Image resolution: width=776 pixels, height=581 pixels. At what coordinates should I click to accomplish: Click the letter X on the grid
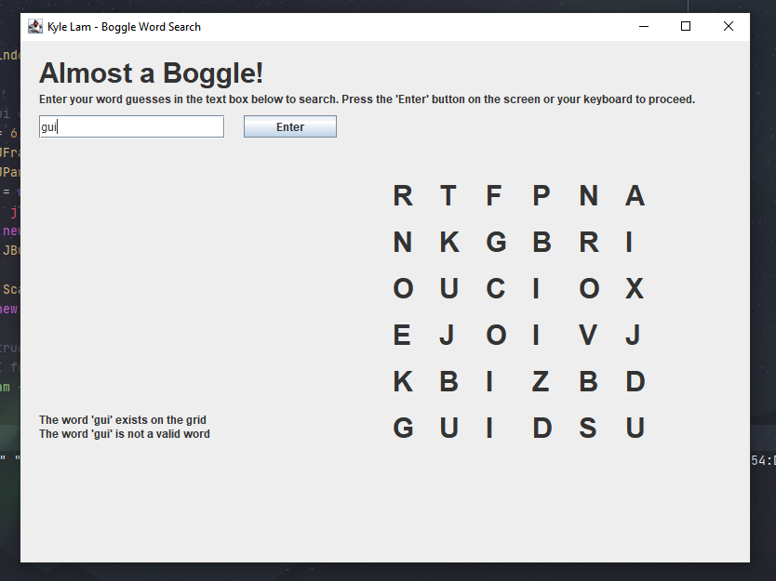635,288
